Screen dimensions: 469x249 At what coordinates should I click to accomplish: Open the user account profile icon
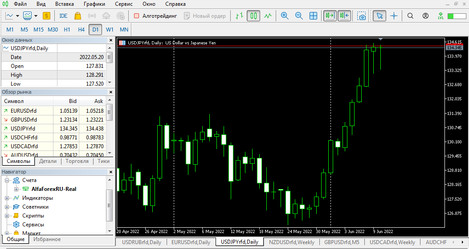point(425,16)
